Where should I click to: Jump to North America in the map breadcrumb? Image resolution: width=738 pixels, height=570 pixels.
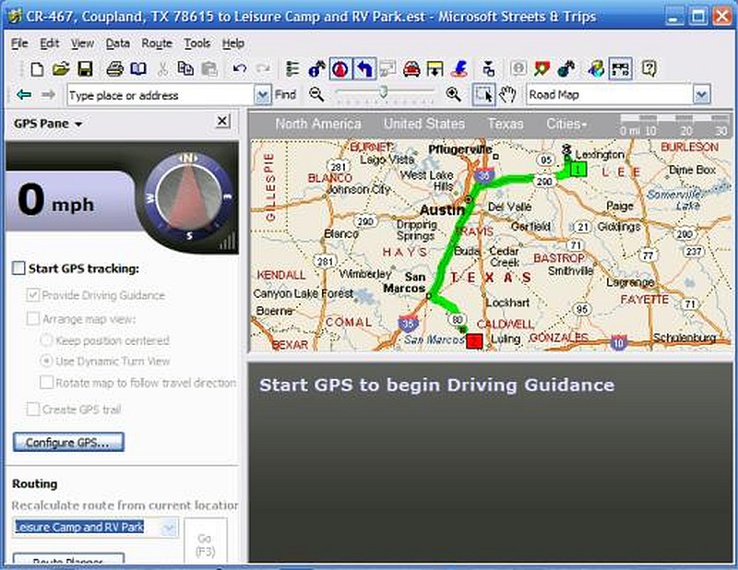[x=318, y=124]
